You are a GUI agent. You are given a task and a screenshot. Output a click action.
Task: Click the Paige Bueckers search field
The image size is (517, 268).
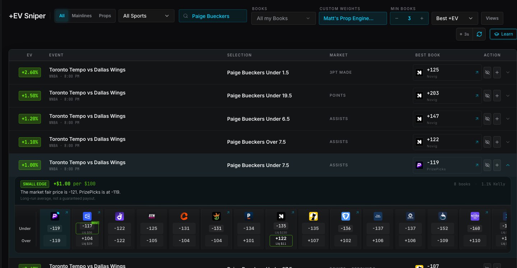[x=213, y=16]
